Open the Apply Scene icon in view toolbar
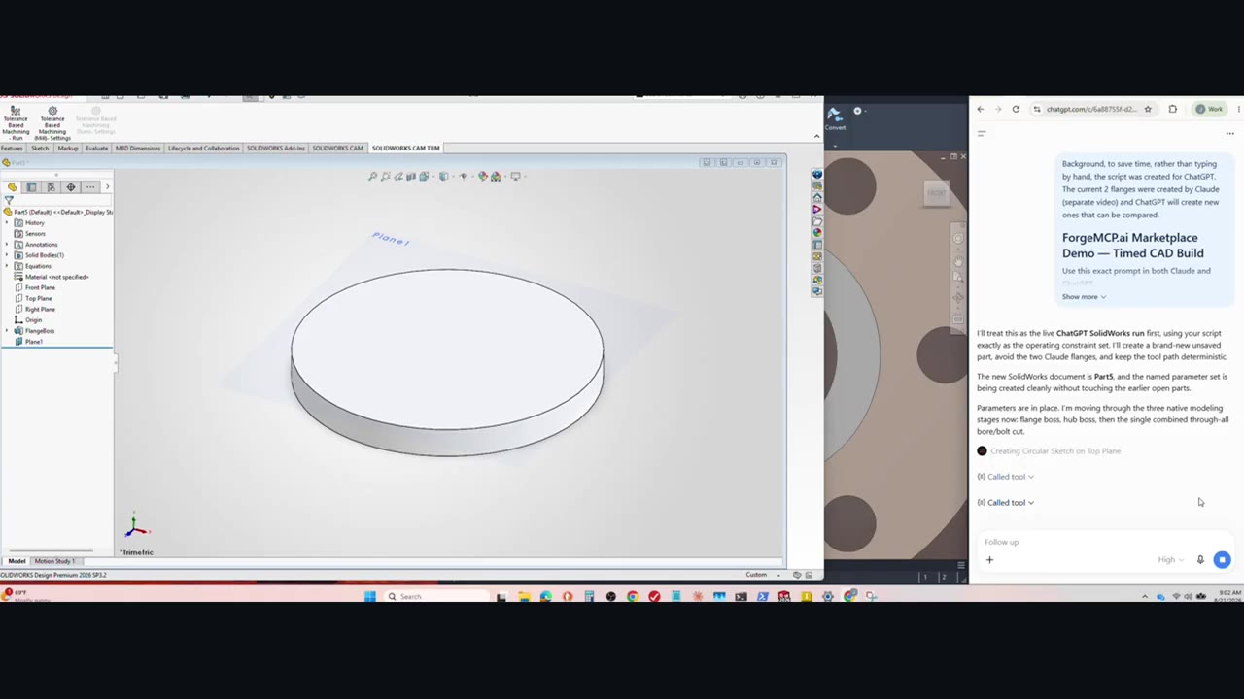 [496, 176]
